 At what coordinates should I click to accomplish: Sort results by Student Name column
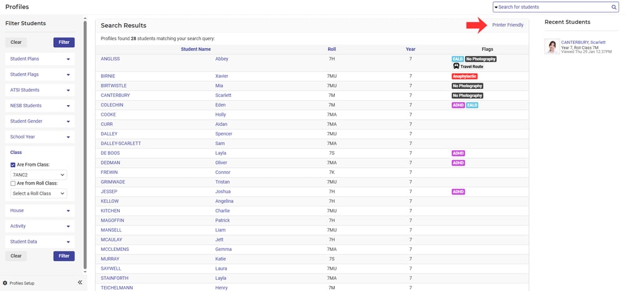coord(195,49)
